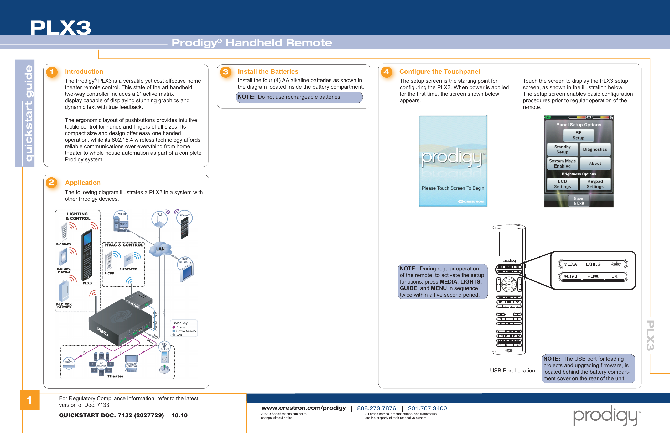Image resolution: width=670 pixels, height=433 pixels.
Task: Click the 'Do not use rechargeable batteries' note
Action: pos(299,97)
